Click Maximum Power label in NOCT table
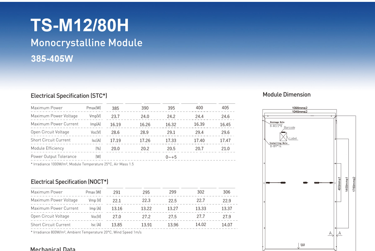The image size is (375, 251). point(47,192)
